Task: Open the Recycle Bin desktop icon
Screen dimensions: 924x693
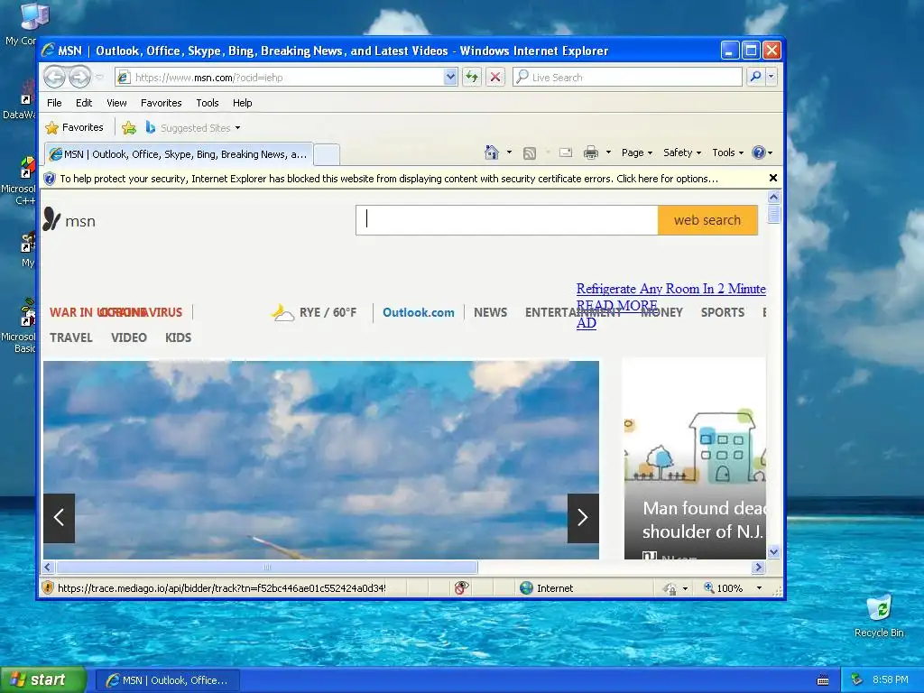Action: [879, 616]
